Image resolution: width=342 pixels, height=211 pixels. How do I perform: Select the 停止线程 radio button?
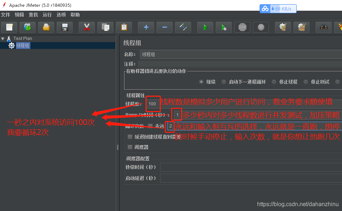tap(274, 82)
